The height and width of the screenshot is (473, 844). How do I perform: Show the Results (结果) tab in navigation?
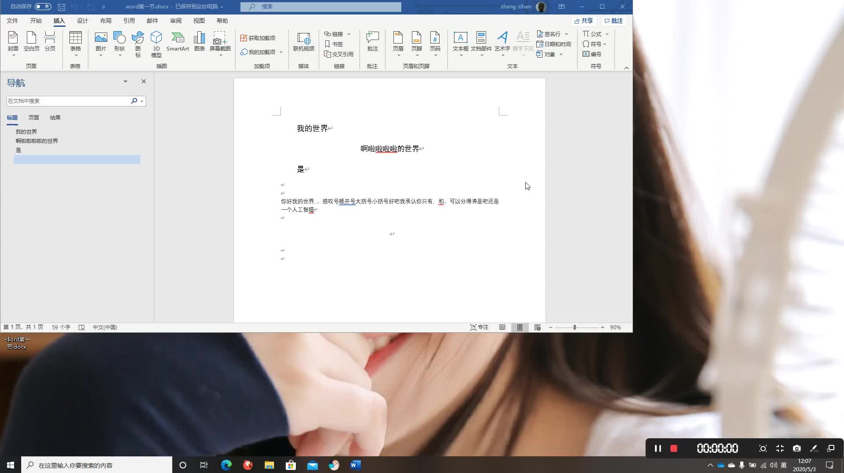pyautogui.click(x=55, y=118)
